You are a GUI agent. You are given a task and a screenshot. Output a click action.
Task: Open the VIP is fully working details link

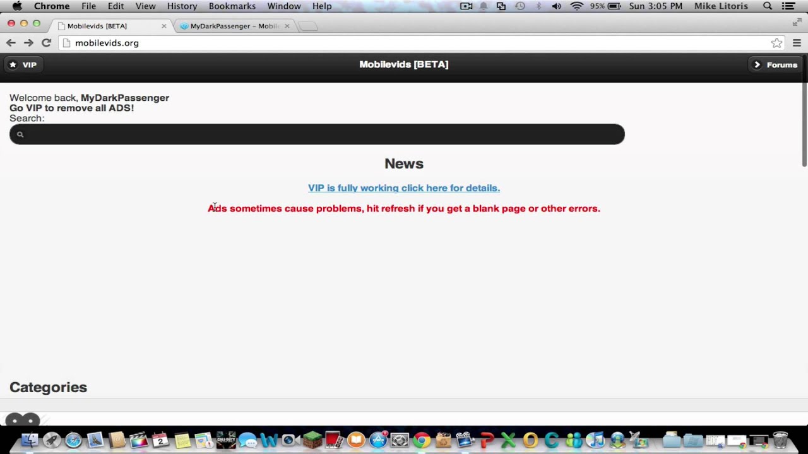point(404,188)
